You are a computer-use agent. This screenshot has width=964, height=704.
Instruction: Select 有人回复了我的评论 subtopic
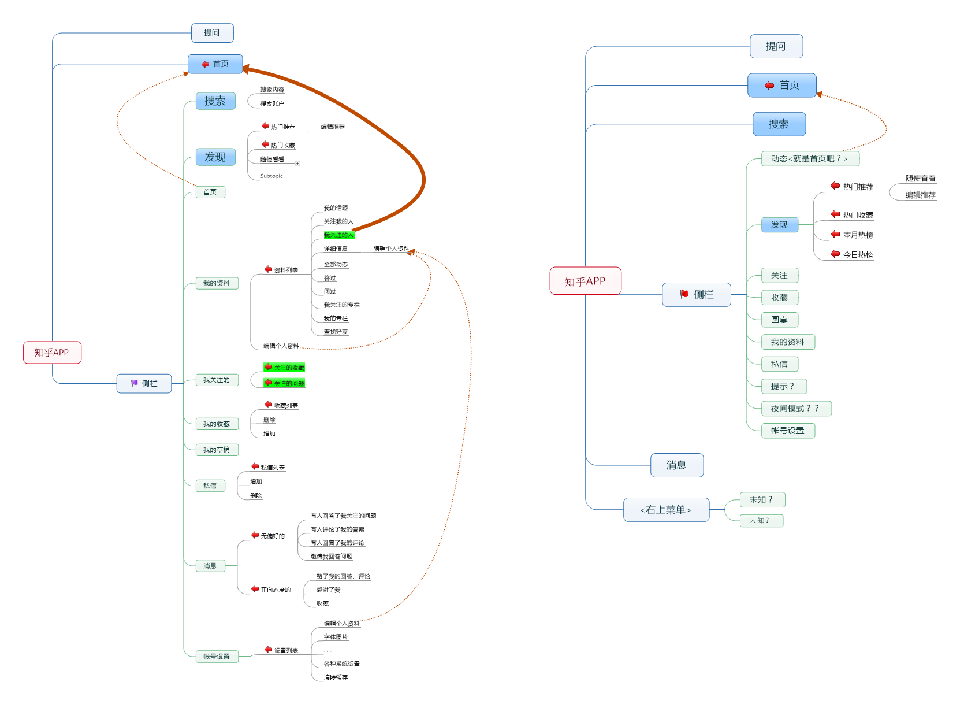click(337, 543)
